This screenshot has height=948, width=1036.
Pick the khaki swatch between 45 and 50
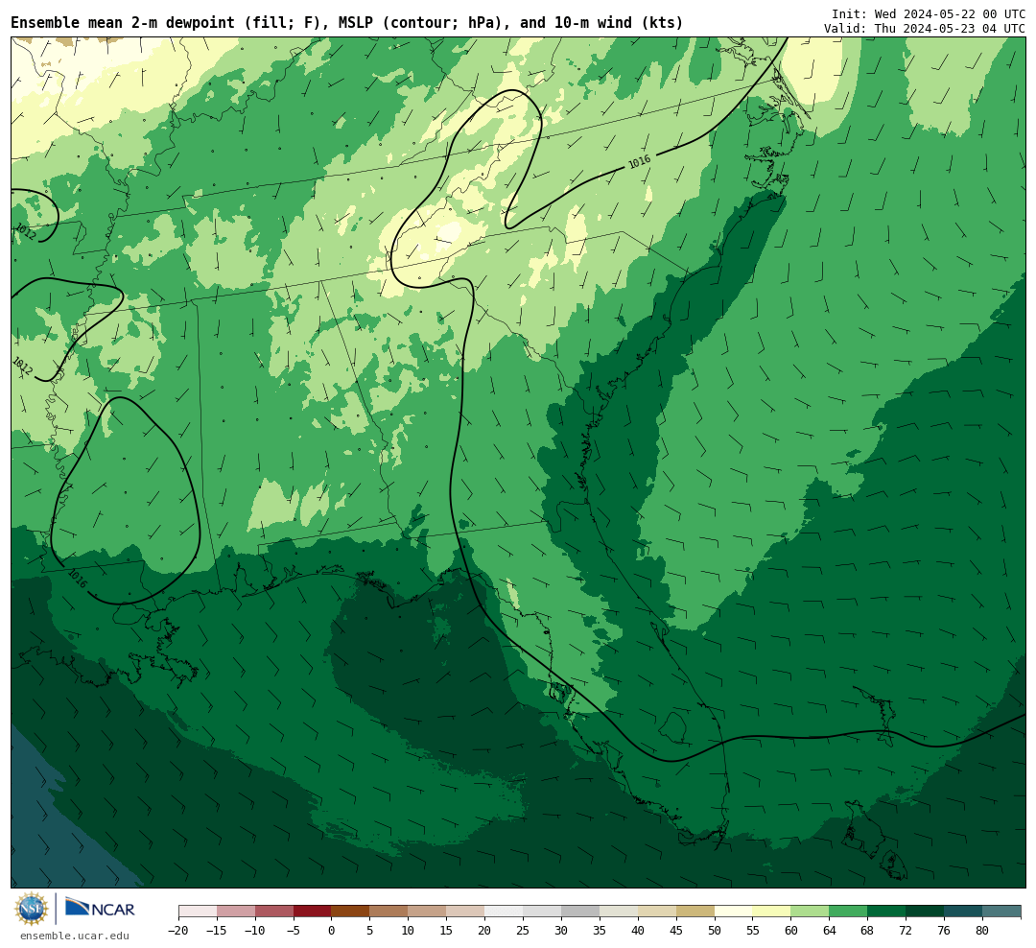pyautogui.click(x=695, y=912)
